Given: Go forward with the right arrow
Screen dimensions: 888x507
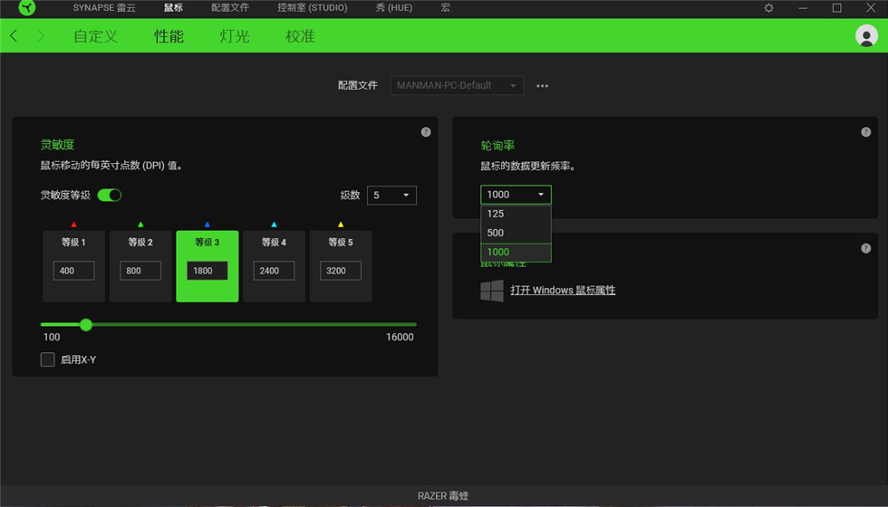Looking at the screenshot, I should point(40,36).
